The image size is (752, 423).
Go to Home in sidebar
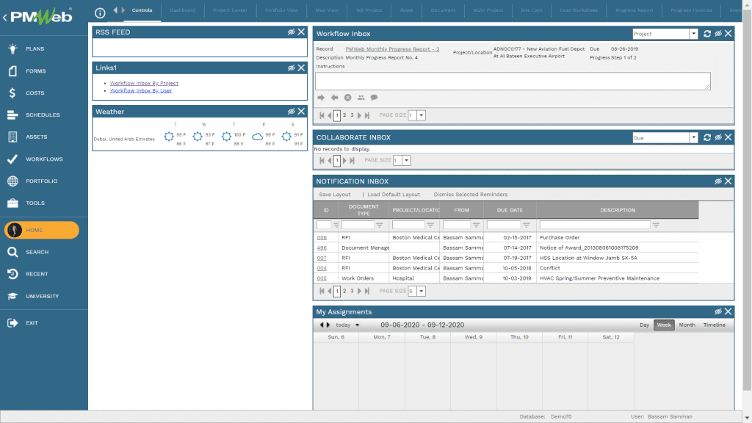click(x=42, y=230)
